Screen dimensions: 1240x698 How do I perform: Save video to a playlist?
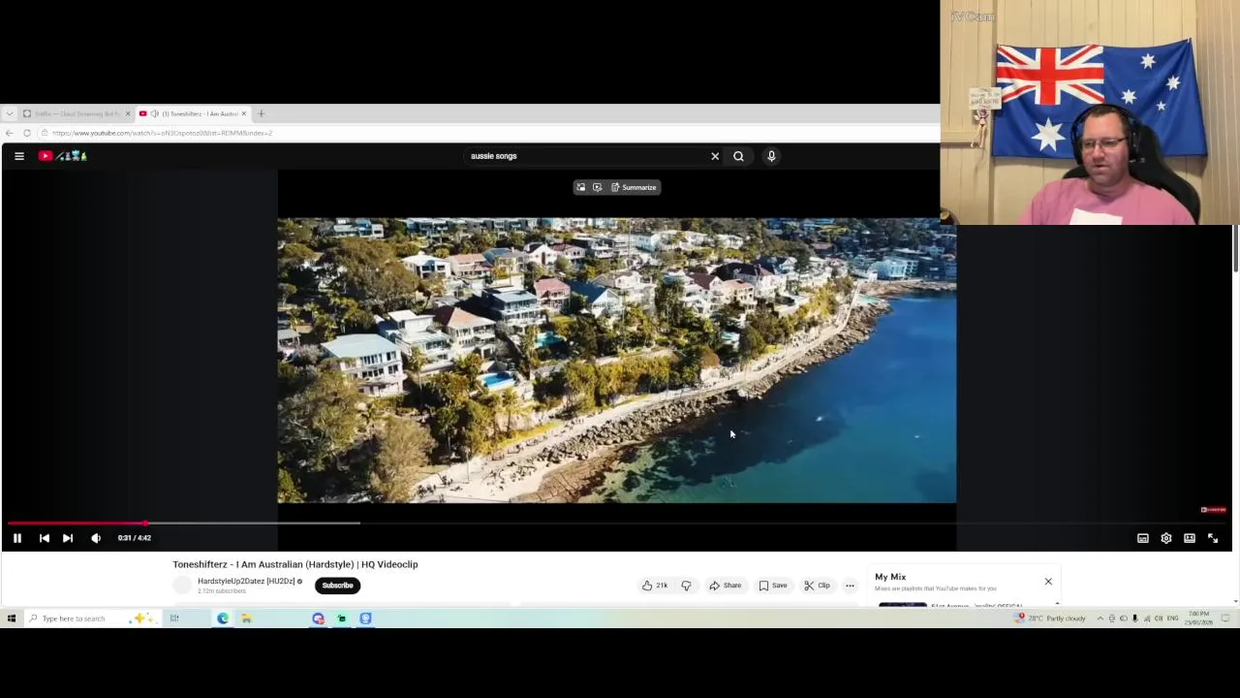tap(773, 586)
